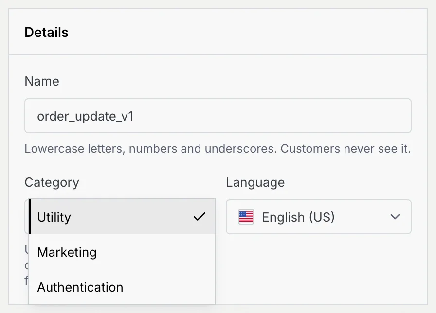
Task: Click the 'Lowercase letters, numbers and underscores' hint
Action: [218, 149]
